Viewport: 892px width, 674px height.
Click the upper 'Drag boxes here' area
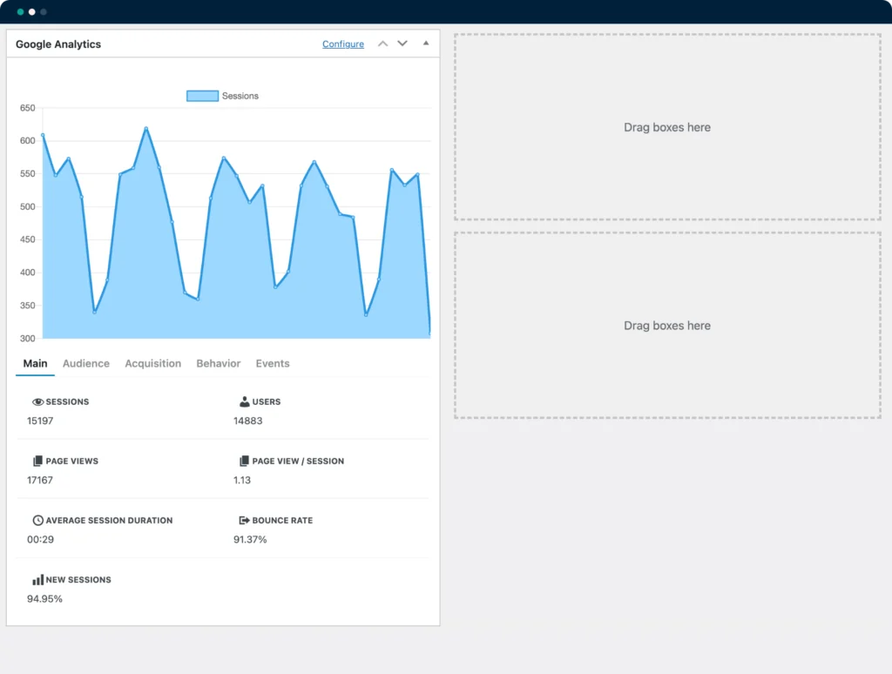pyautogui.click(x=667, y=127)
